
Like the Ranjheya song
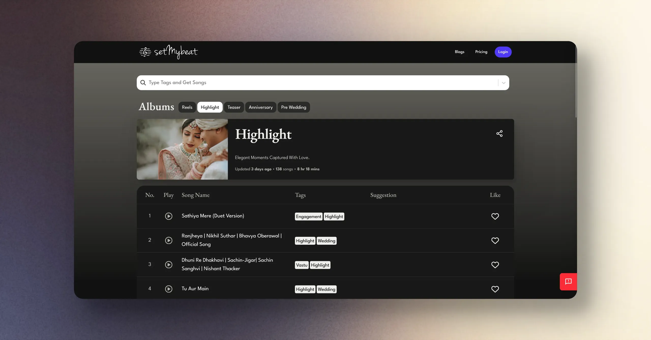tap(495, 240)
